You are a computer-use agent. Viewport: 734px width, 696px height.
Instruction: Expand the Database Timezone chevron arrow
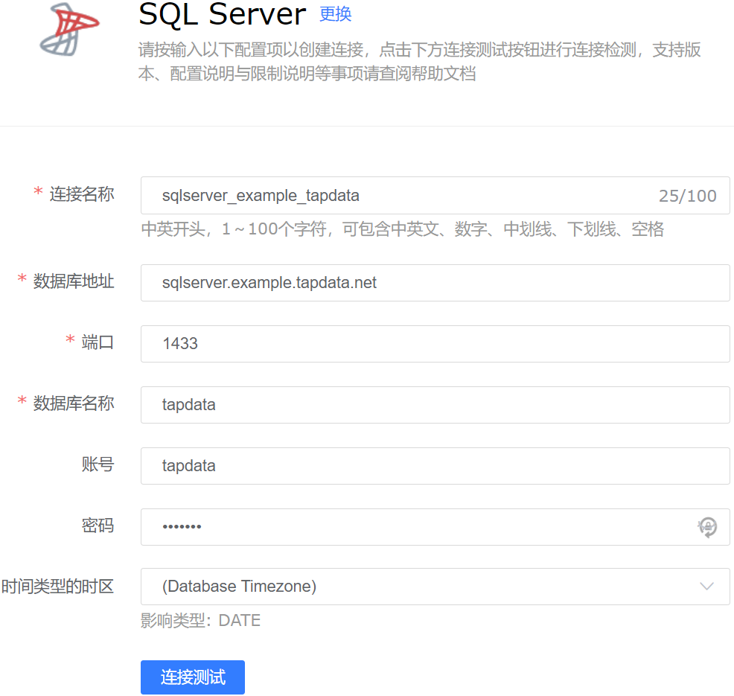coord(706,587)
